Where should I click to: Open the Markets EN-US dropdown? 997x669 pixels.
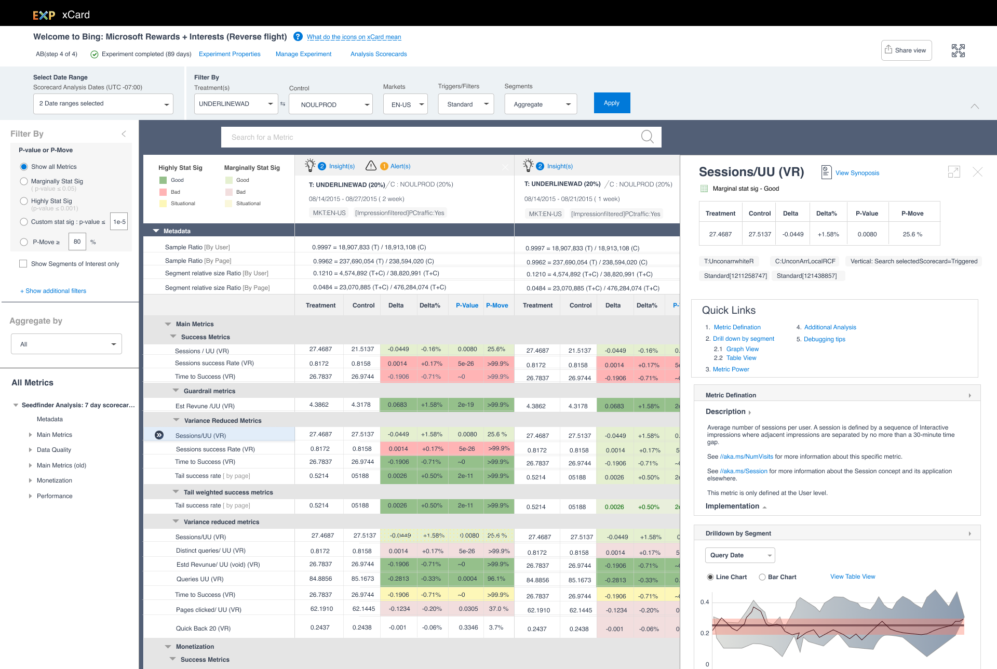tap(406, 104)
